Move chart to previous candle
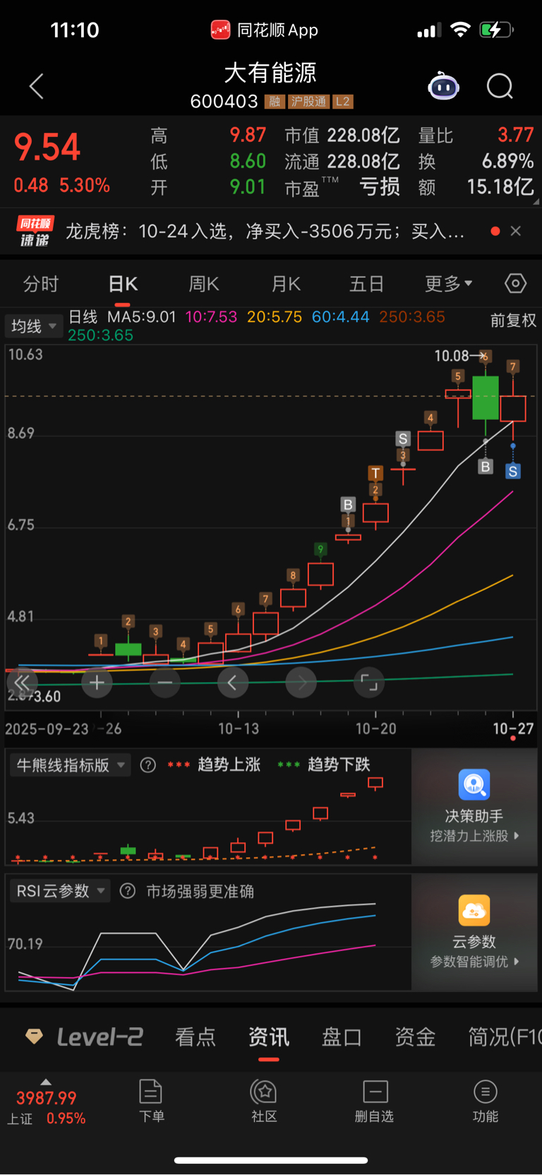542x1175 pixels. (233, 683)
